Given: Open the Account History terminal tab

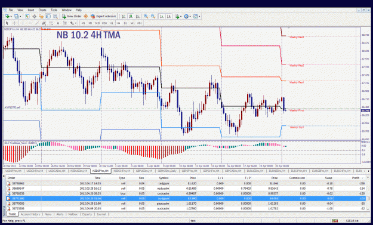Looking at the screenshot, I should (30, 214).
